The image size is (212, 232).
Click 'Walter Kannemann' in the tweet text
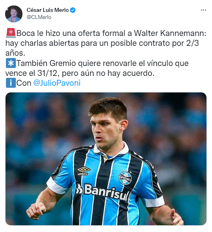click(x=169, y=33)
